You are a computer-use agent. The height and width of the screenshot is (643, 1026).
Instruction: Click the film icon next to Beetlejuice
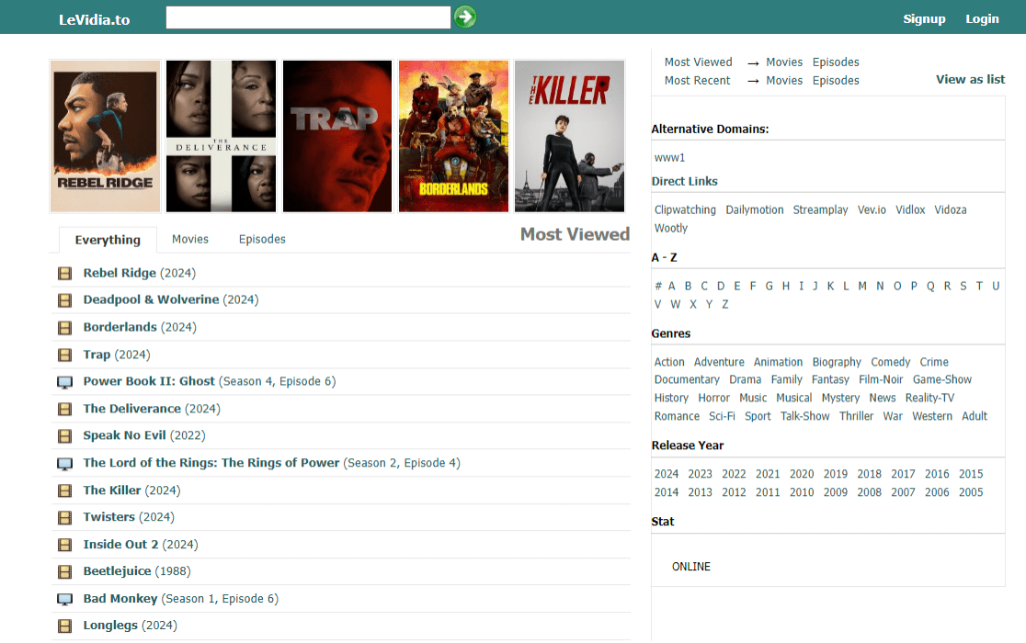[x=64, y=572]
